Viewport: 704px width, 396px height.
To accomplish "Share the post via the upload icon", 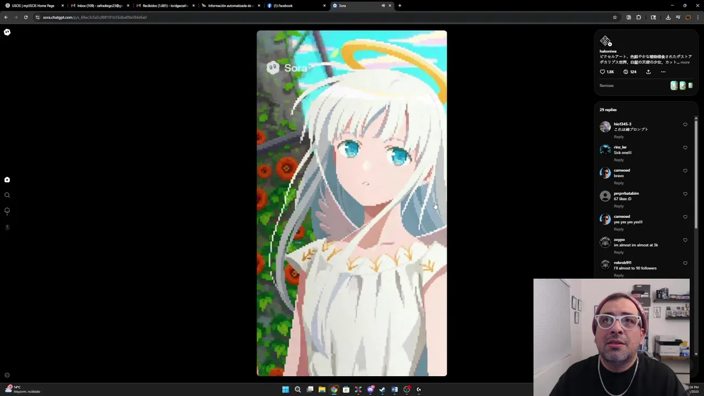I will coord(648,72).
